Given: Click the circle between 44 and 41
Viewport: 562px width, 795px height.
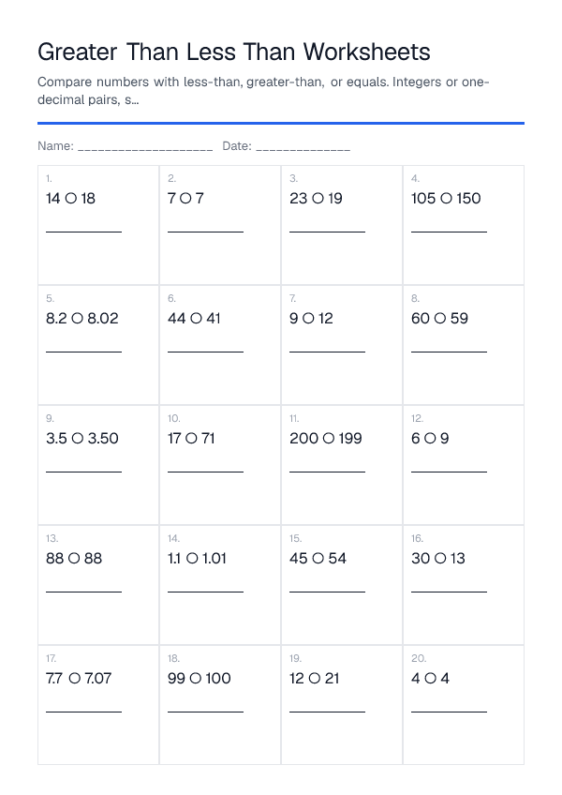Looking at the screenshot, I should coord(196,319).
